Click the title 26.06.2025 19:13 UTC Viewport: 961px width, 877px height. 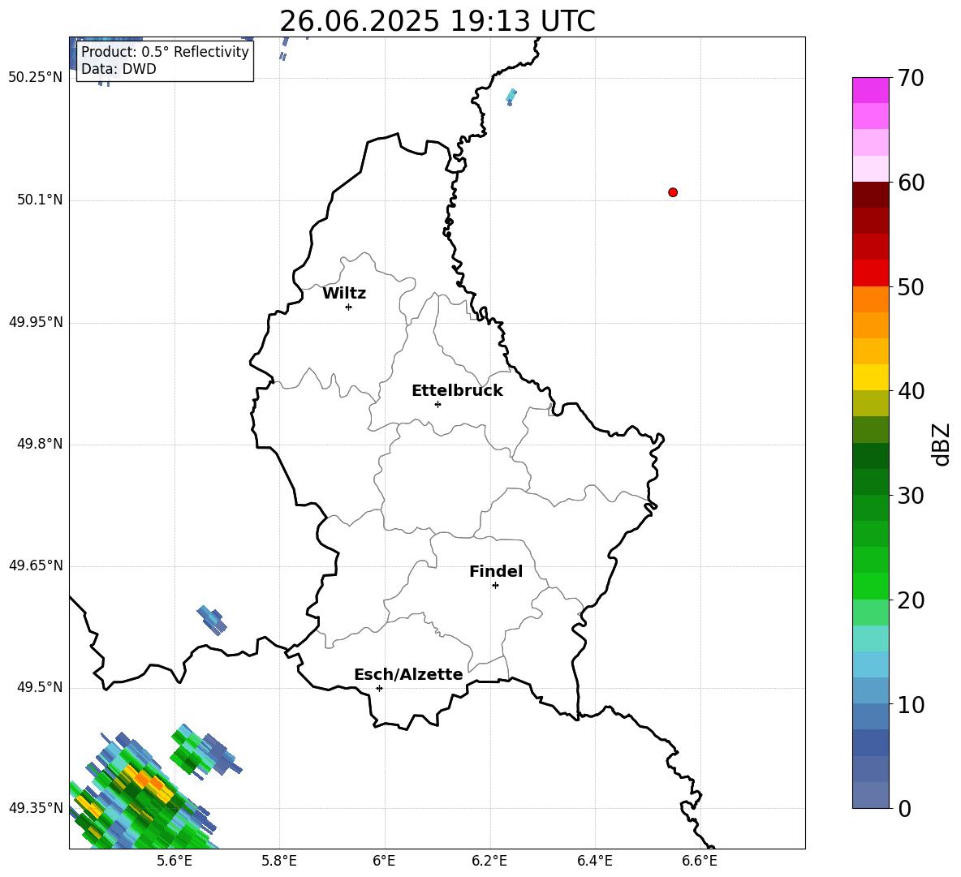coord(437,21)
